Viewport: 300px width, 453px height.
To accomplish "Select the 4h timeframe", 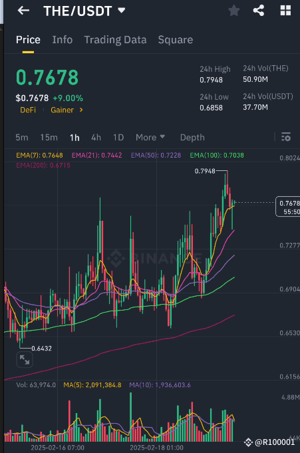I will [96, 137].
